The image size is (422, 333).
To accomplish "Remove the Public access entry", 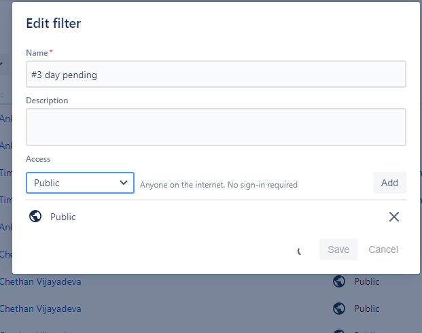I will click(394, 217).
